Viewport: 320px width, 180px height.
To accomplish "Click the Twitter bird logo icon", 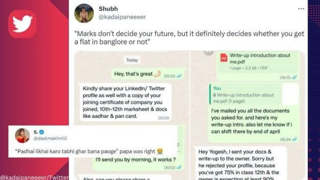I will pos(22,24).
